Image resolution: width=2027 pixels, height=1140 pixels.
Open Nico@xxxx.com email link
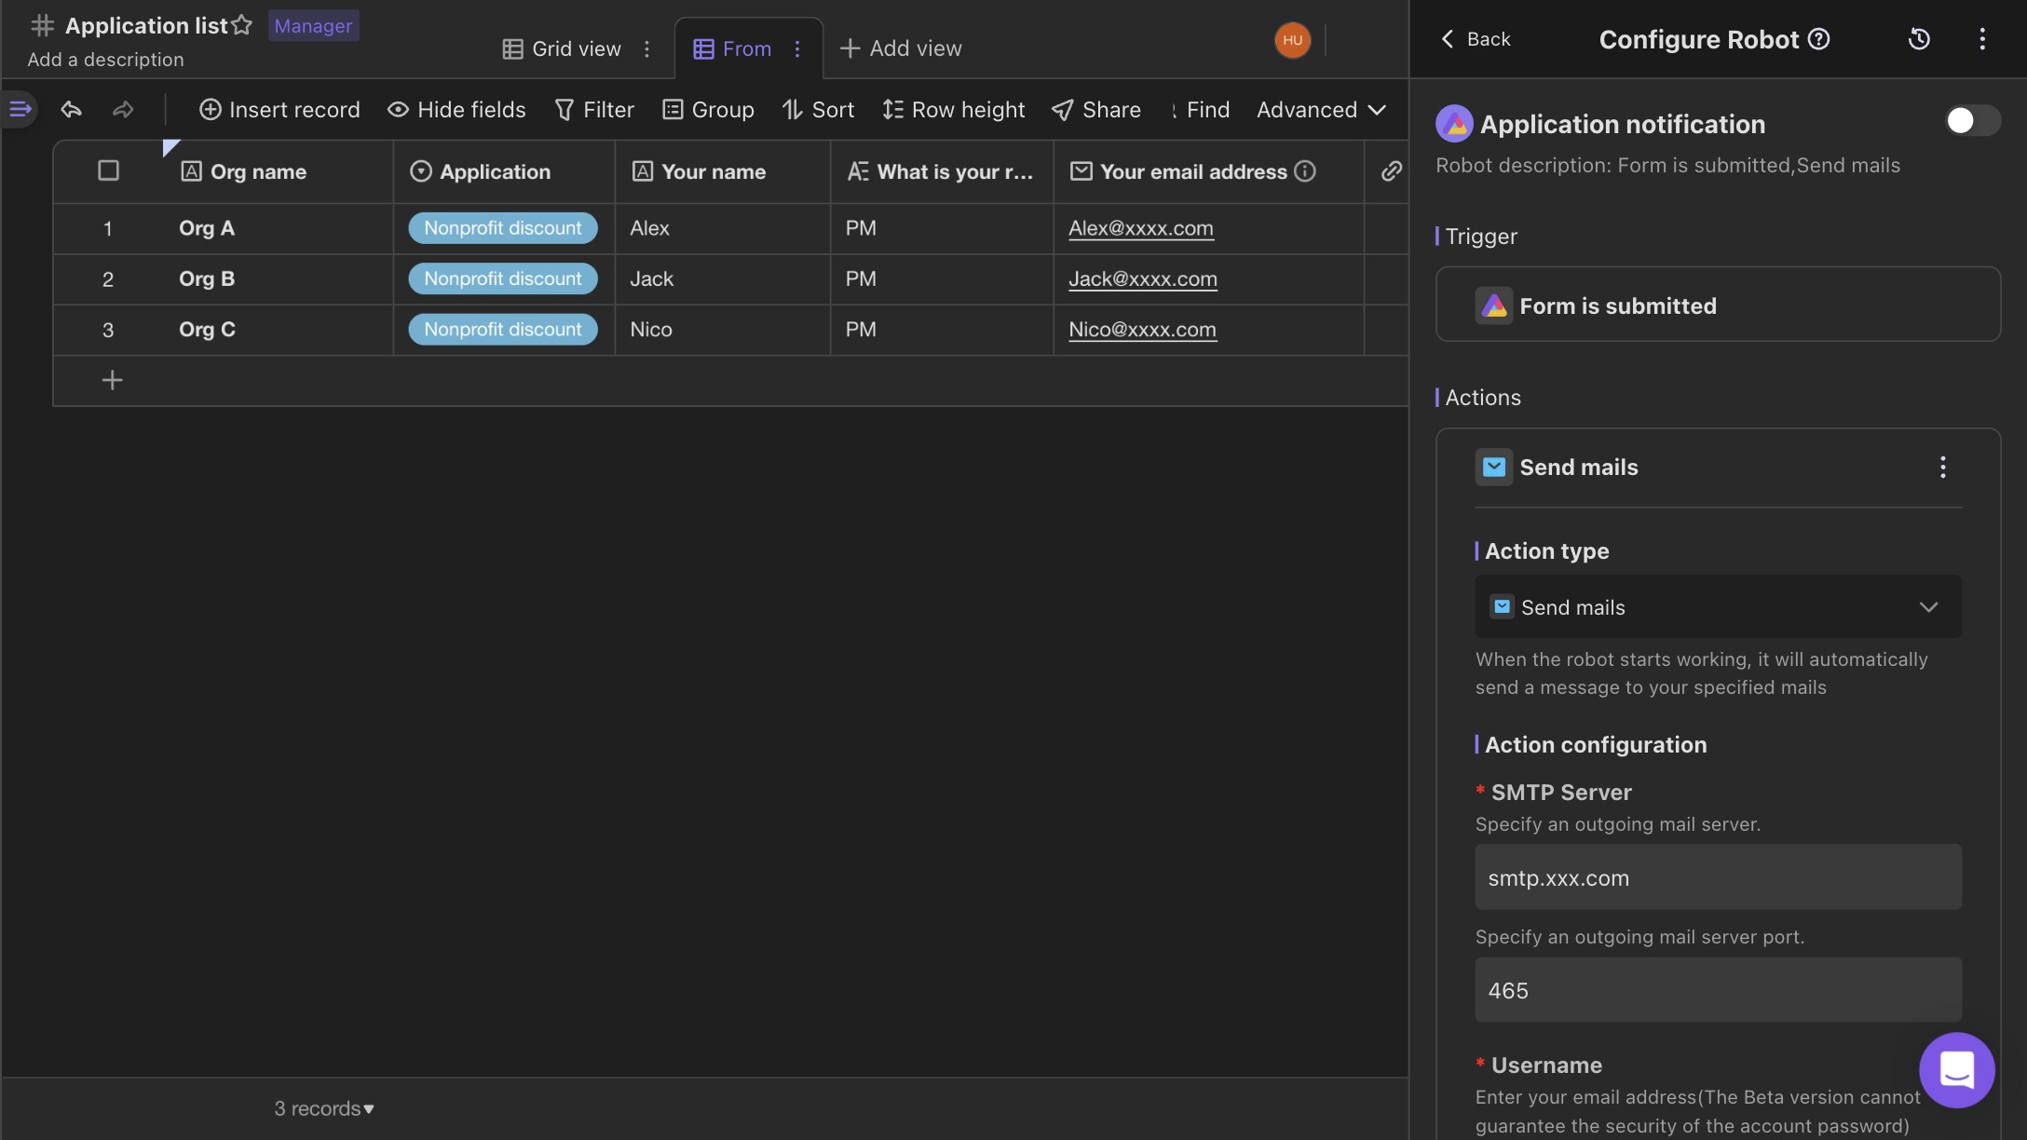tap(1142, 329)
